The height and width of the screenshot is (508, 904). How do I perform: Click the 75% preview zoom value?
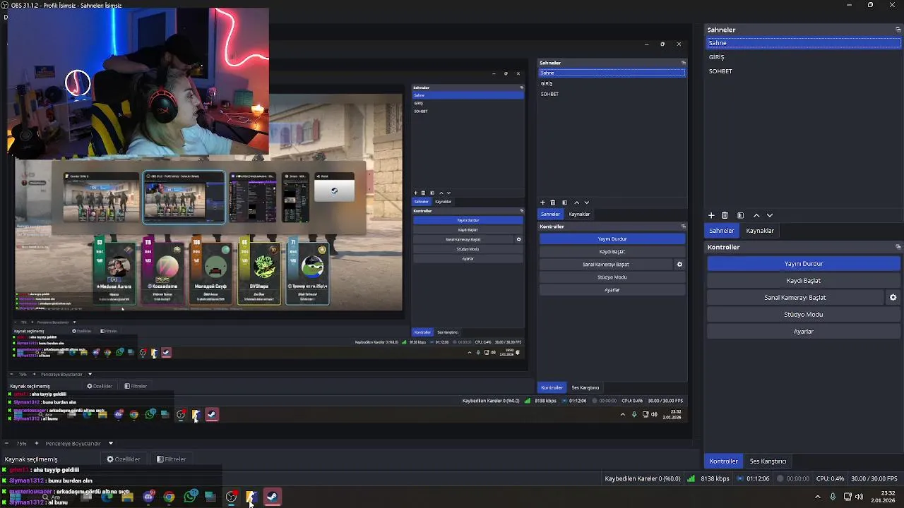click(x=21, y=443)
